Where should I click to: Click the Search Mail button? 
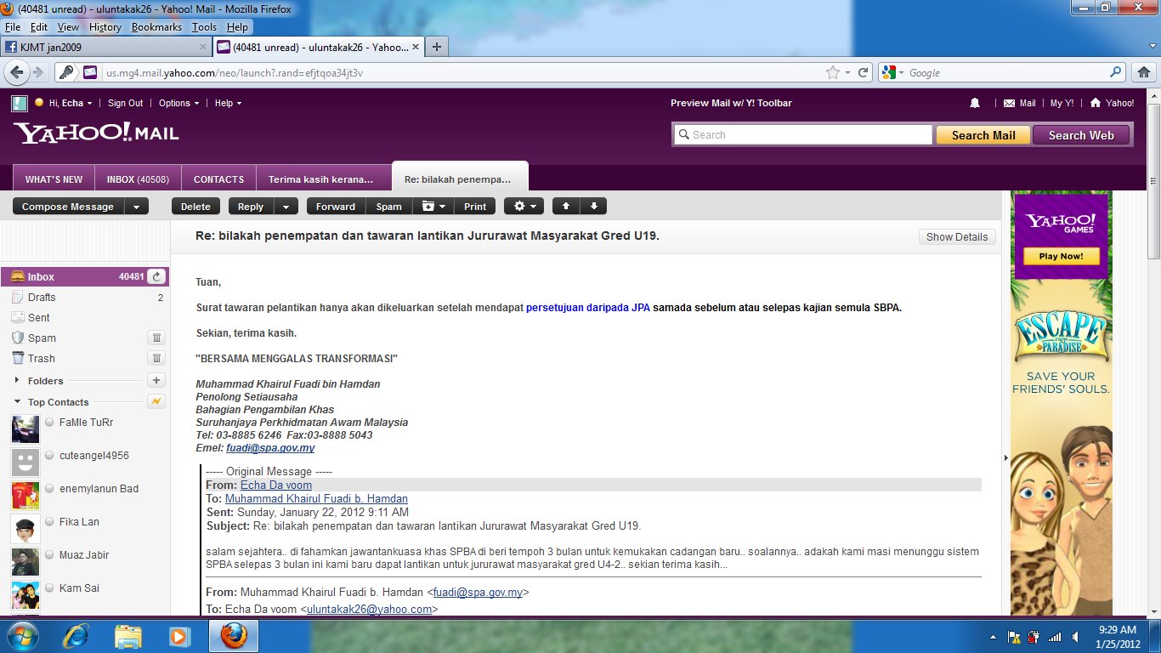pos(983,135)
